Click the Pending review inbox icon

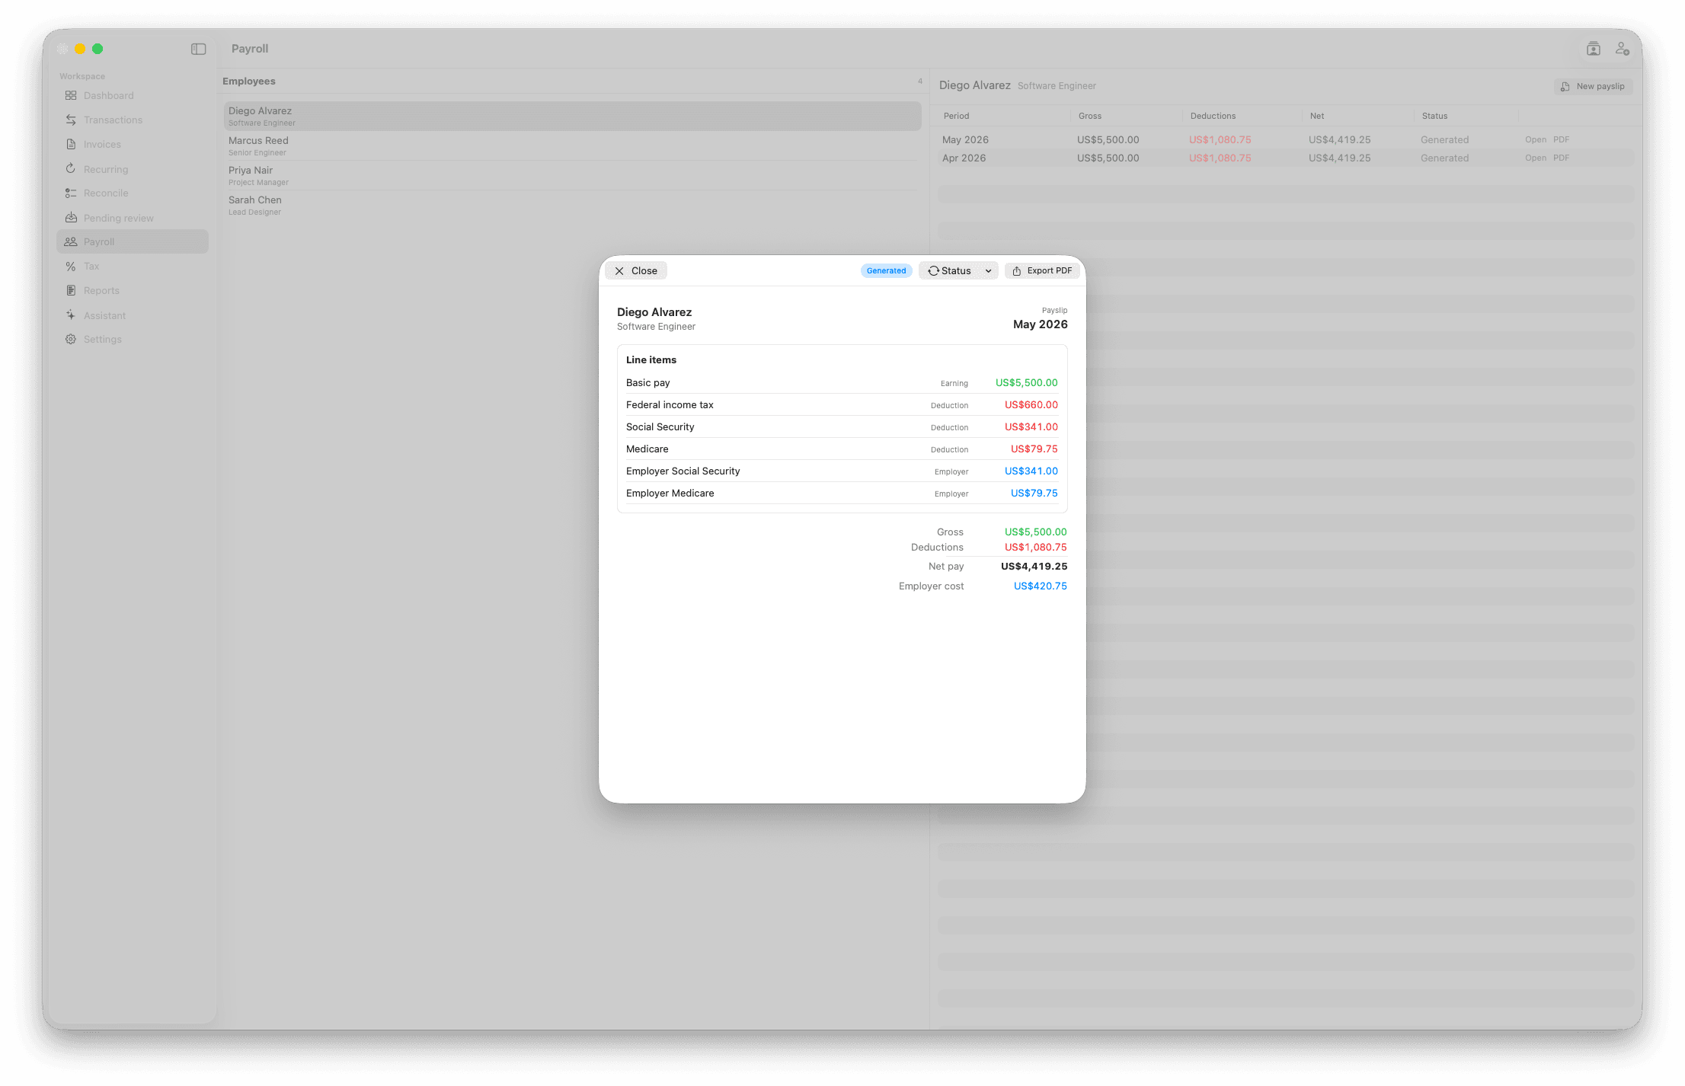point(71,217)
